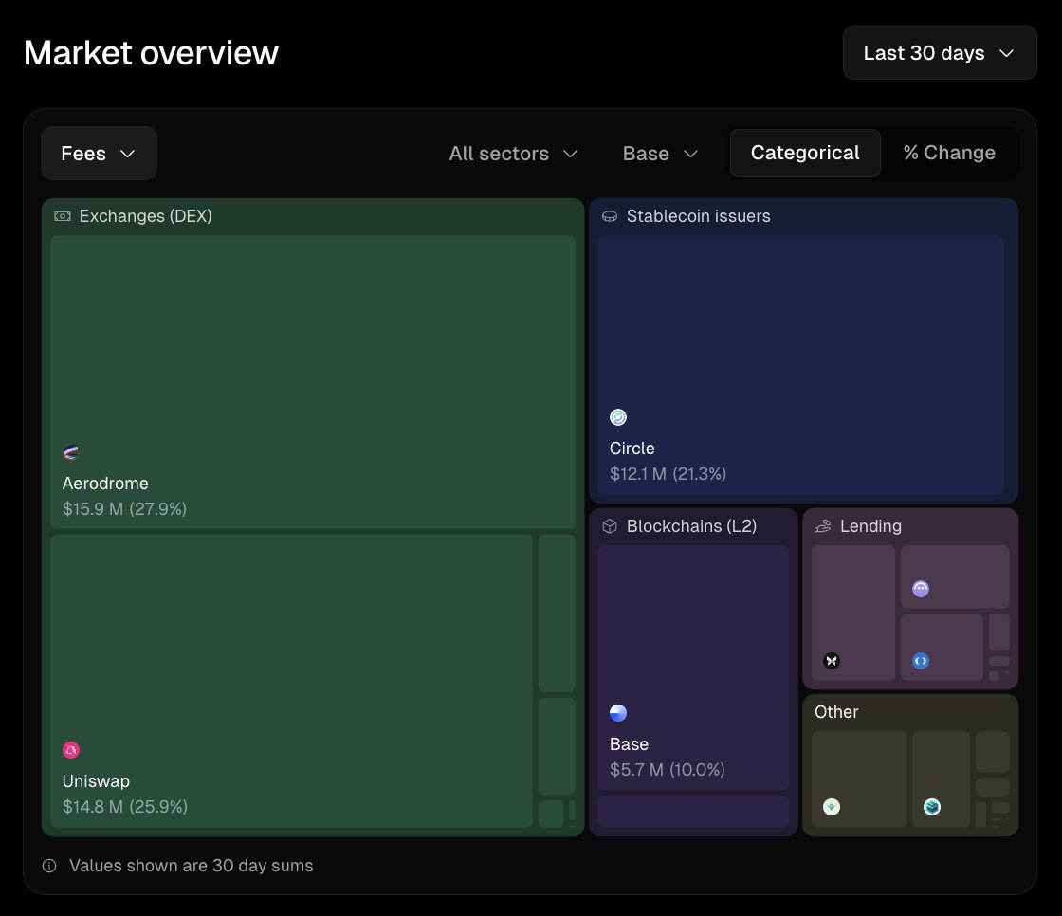1062x916 pixels.
Task: Click the "Exchanges (DEX)" sector label
Action: click(x=146, y=216)
